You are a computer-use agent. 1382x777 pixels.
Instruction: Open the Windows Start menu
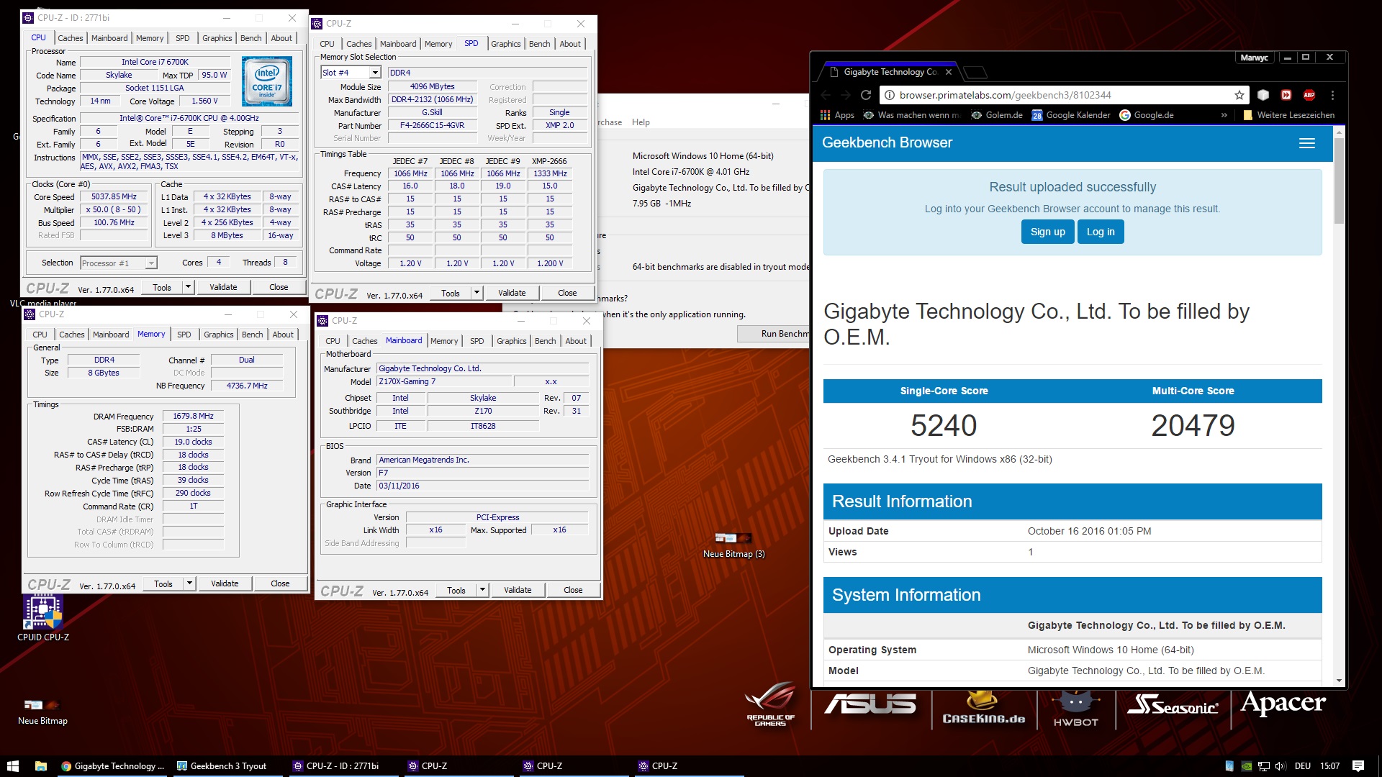tap(12, 766)
